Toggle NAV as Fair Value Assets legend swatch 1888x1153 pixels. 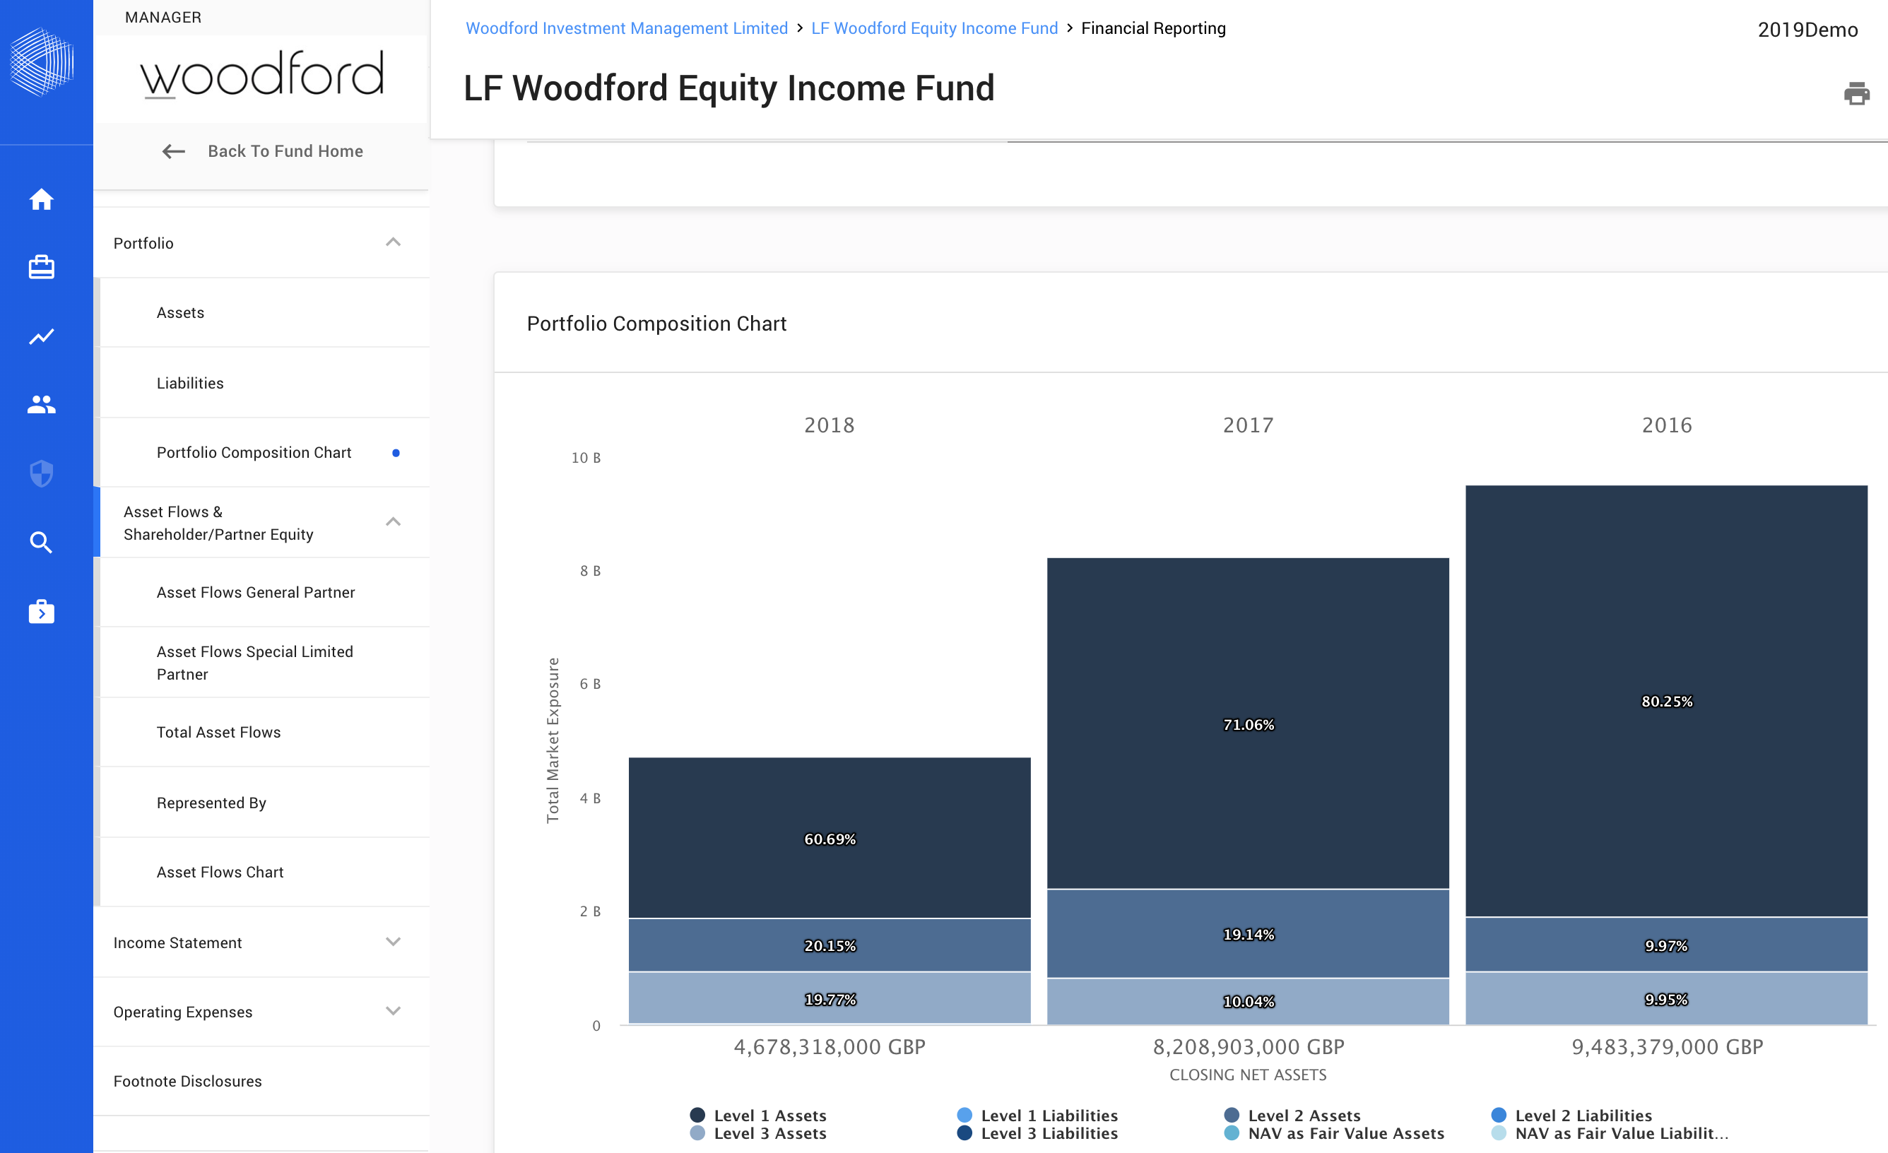pyautogui.click(x=1232, y=1133)
